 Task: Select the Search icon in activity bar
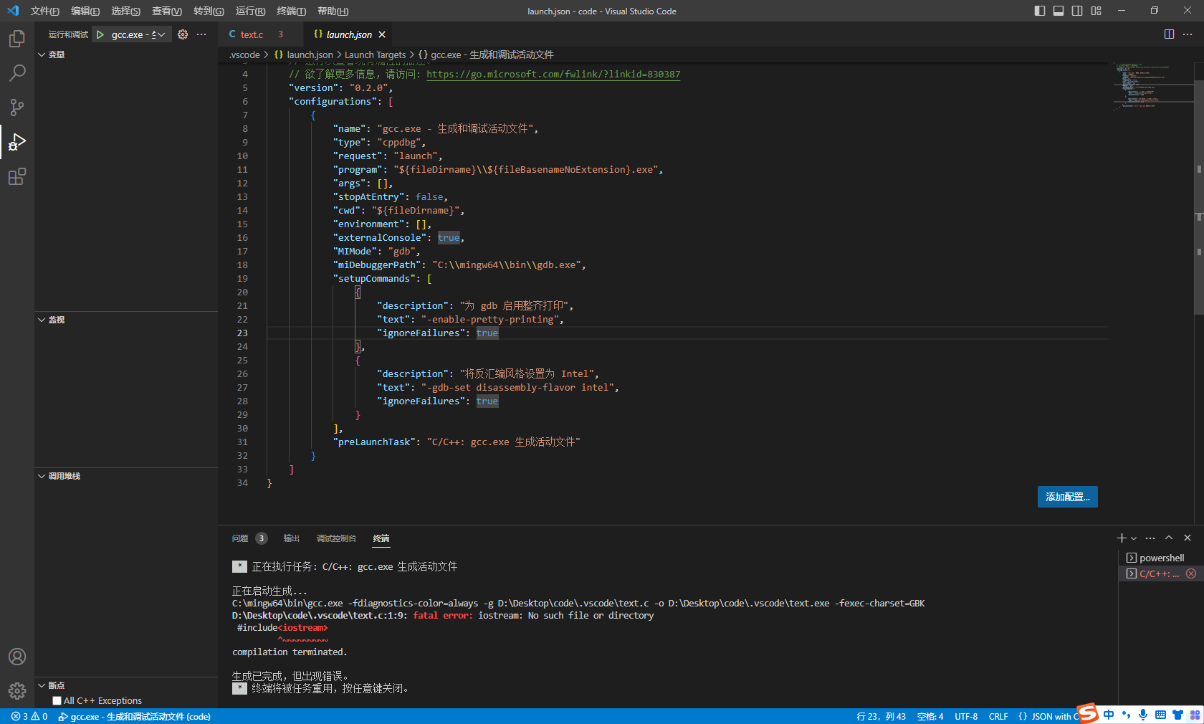pyautogui.click(x=16, y=72)
